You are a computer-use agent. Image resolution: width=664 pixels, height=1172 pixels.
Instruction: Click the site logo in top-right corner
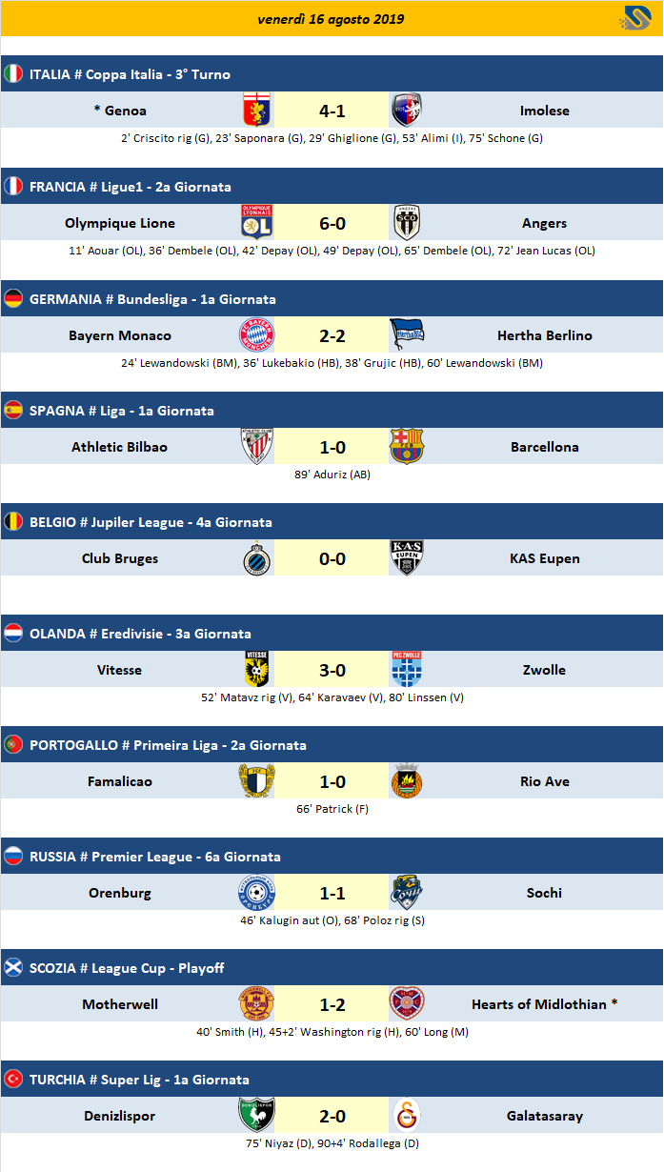pos(635,18)
